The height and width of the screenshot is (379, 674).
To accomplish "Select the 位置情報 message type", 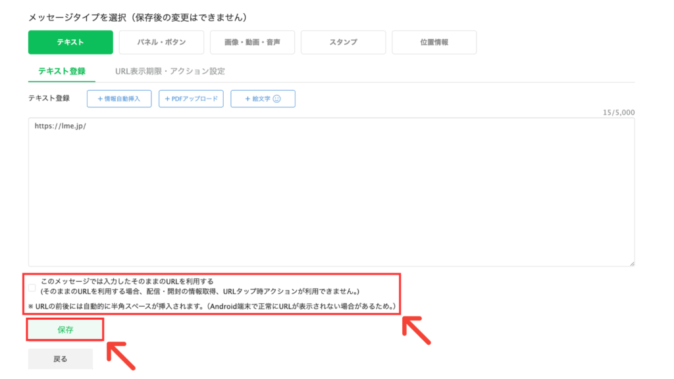I will tap(434, 42).
